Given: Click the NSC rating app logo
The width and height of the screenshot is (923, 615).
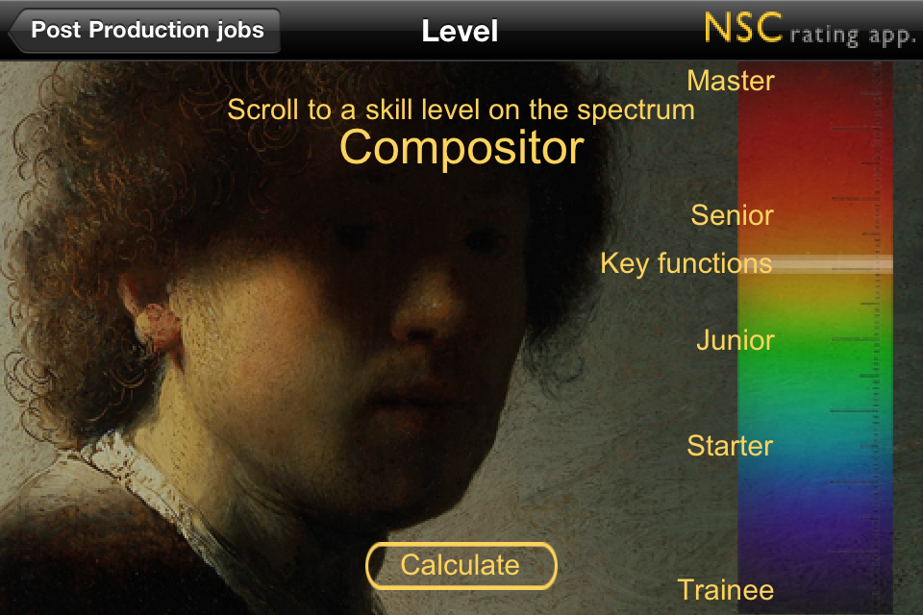Looking at the screenshot, I should (x=810, y=30).
